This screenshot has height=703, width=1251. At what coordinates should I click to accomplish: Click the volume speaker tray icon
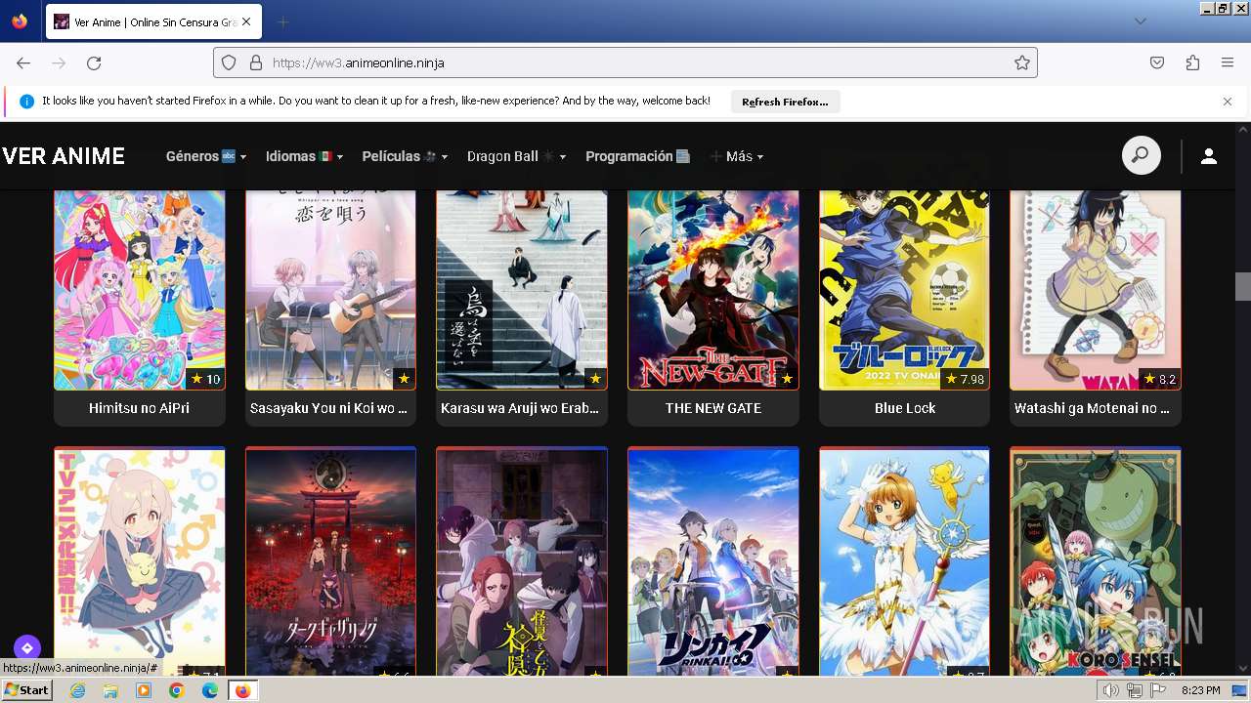click(x=1111, y=690)
